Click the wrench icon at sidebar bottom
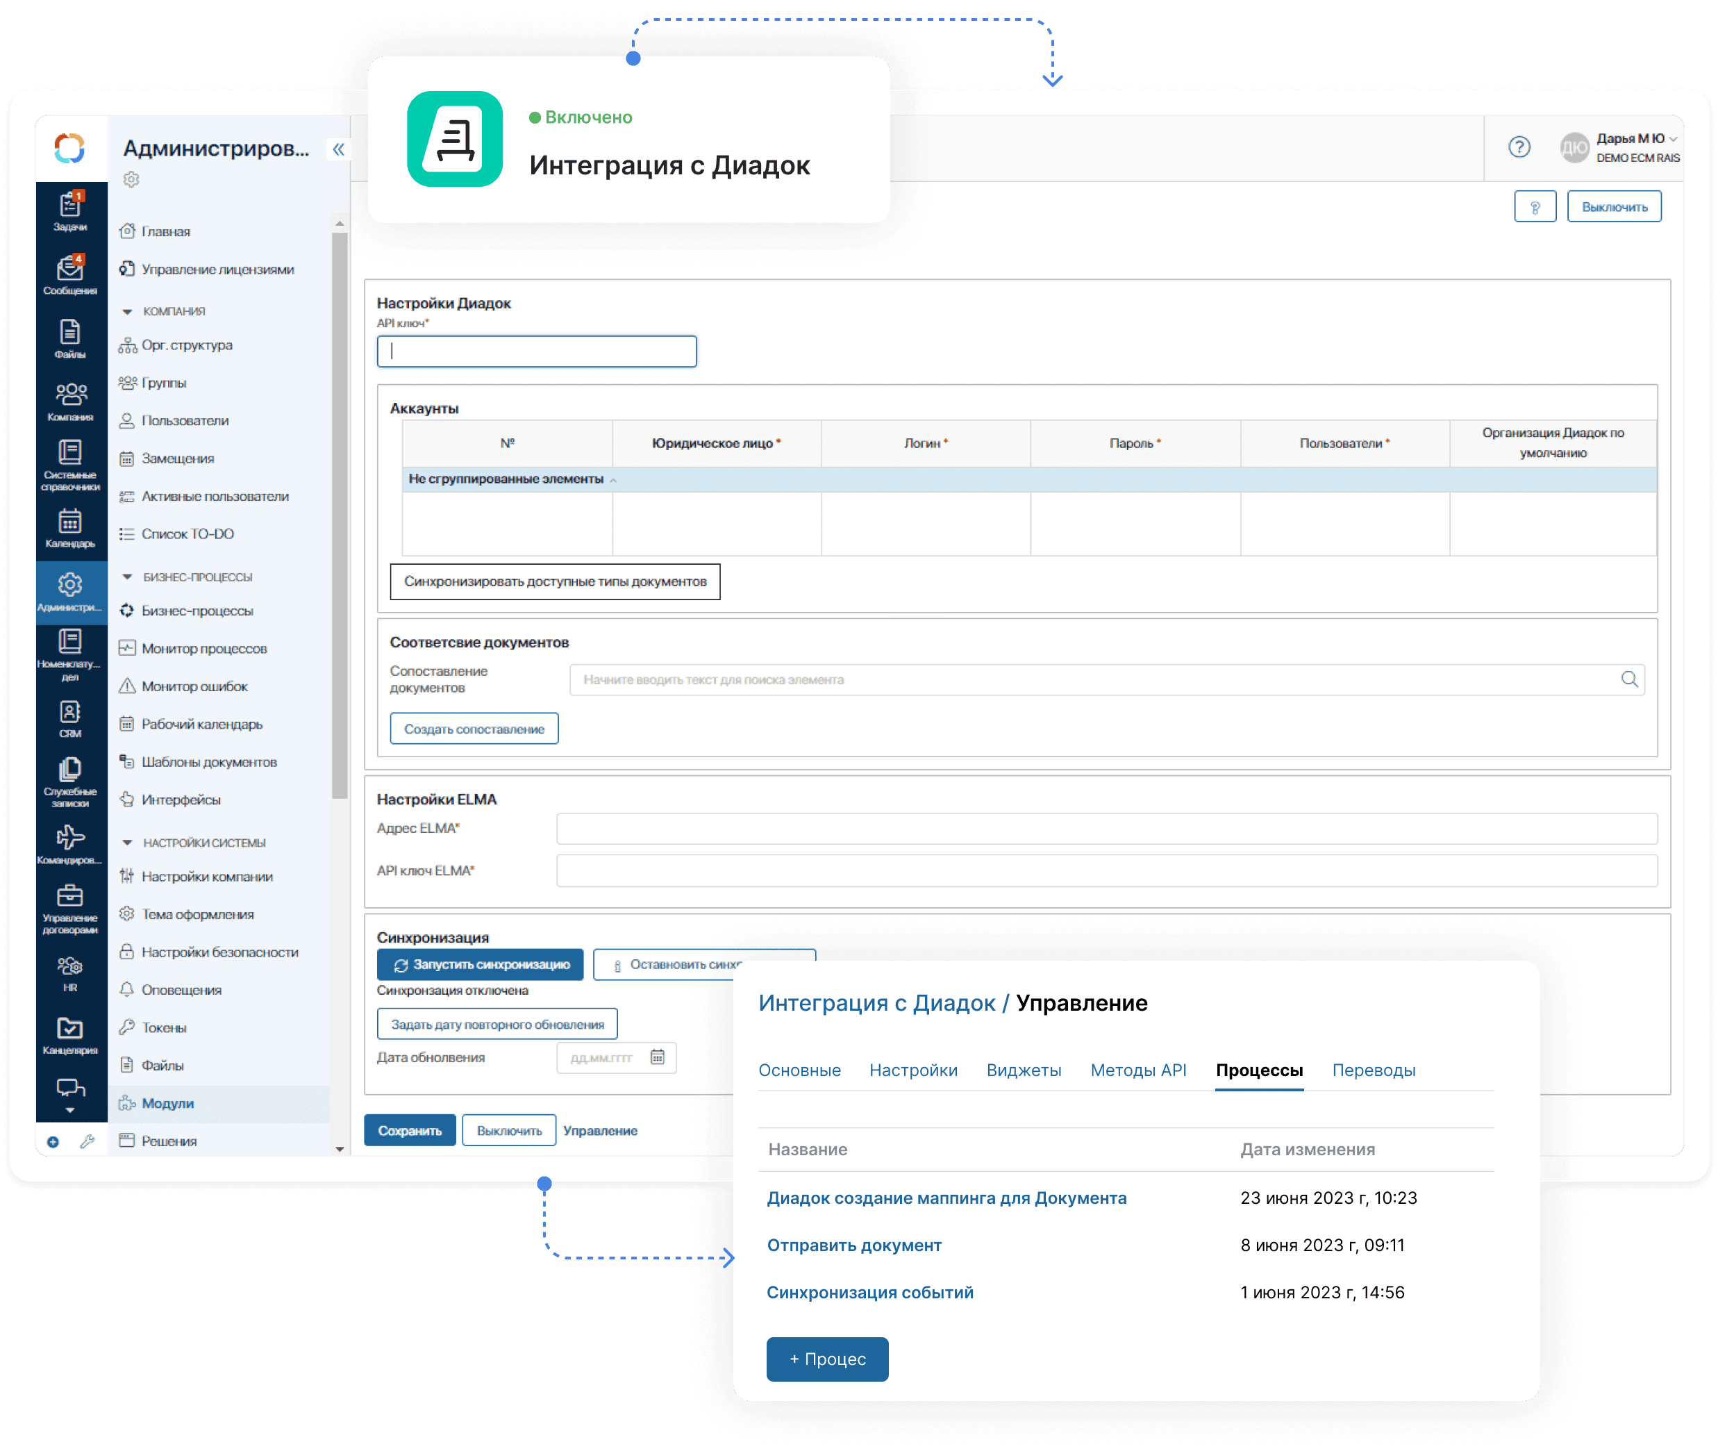The height and width of the screenshot is (1456, 1718). [x=87, y=1141]
